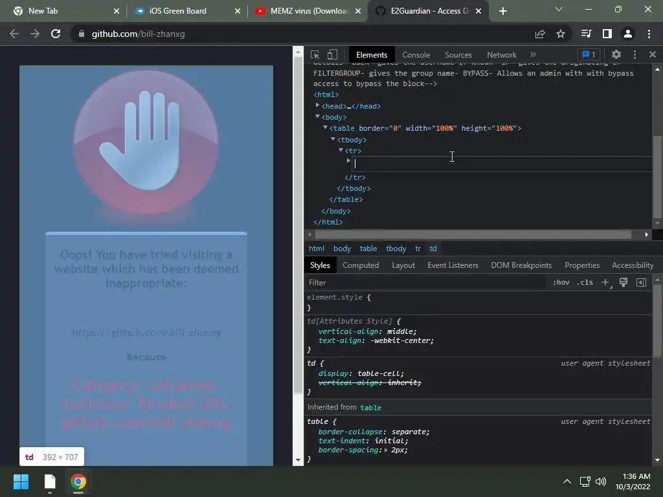Select tr in the breadcrumb bar

point(418,248)
